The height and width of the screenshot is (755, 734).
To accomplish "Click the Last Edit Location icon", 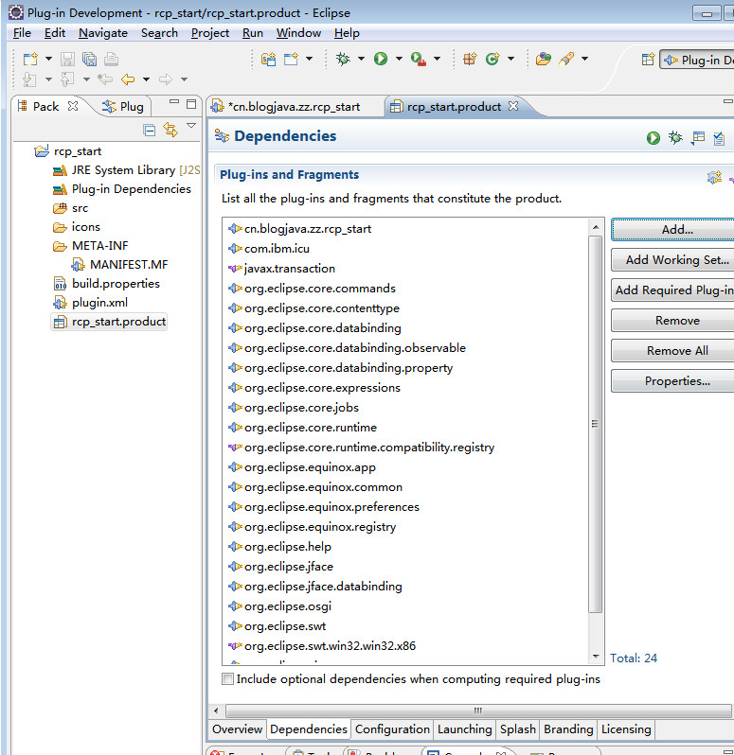I will click(104, 79).
